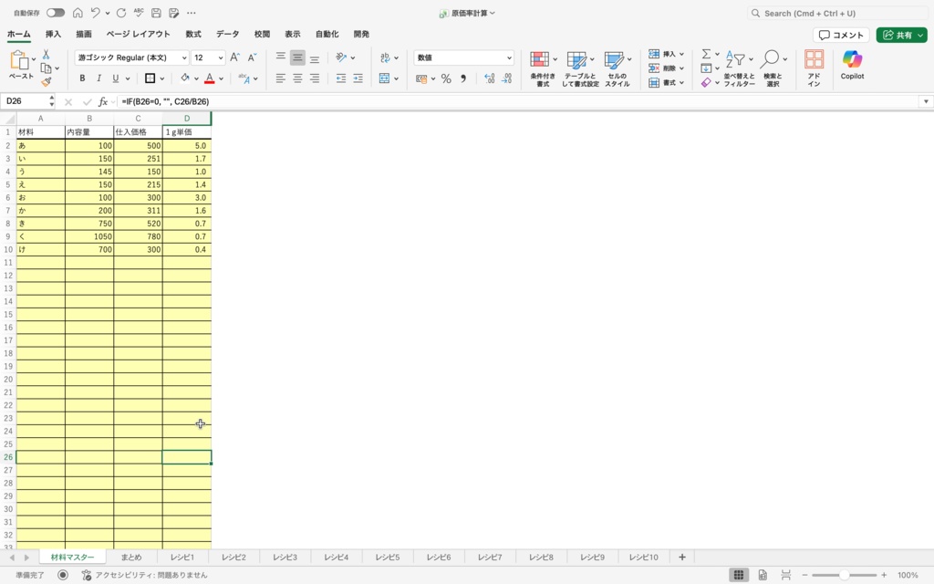Image resolution: width=934 pixels, height=584 pixels.
Task: Click the Decrease Decimal icon
Action: point(507,78)
